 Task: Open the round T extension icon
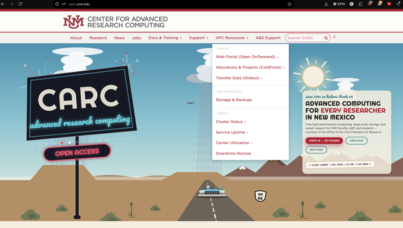(x=352, y=4)
